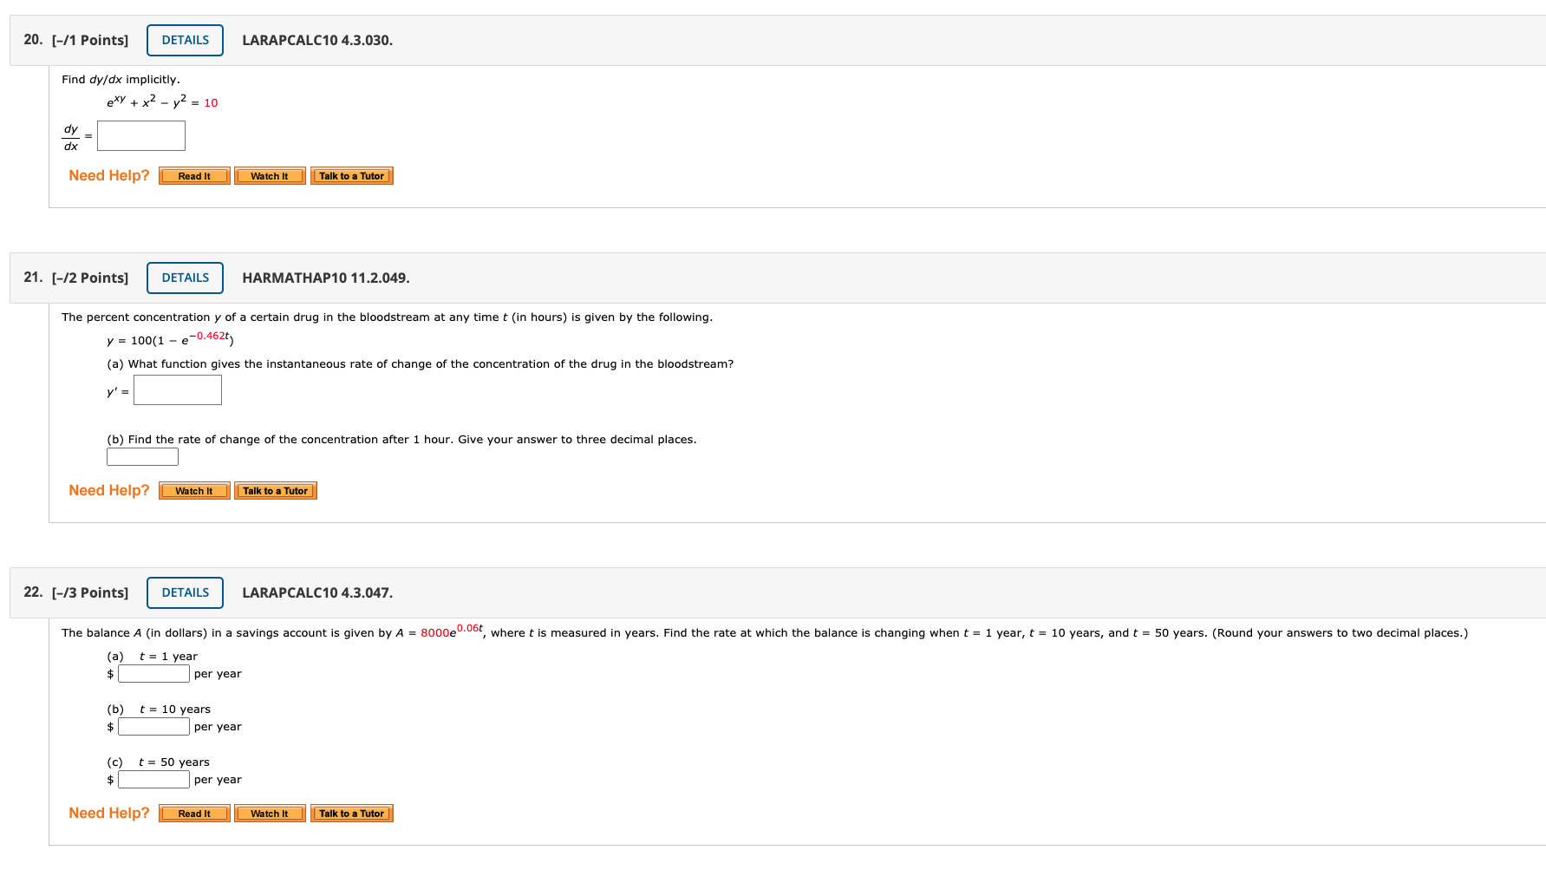Click the t = 1 year answer field
Image resolution: width=1546 pixels, height=883 pixels.
tap(153, 674)
